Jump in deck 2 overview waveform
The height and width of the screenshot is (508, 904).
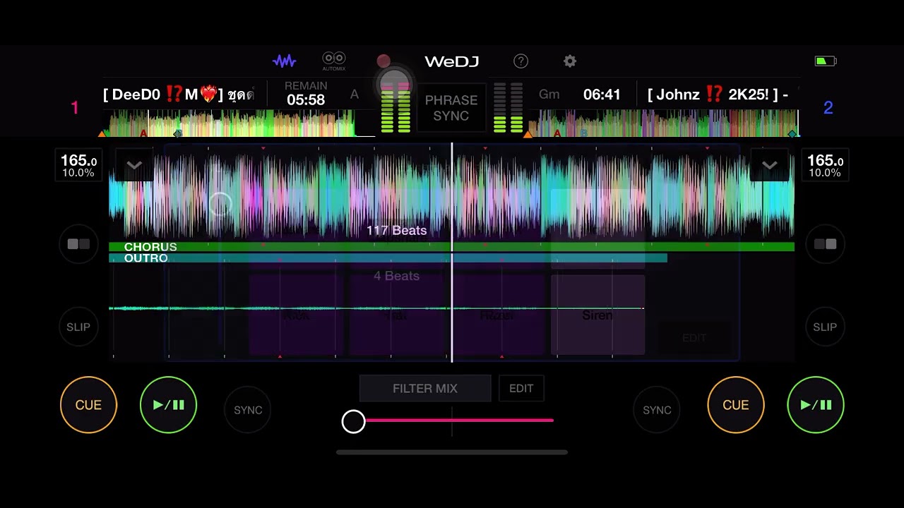pos(662,123)
